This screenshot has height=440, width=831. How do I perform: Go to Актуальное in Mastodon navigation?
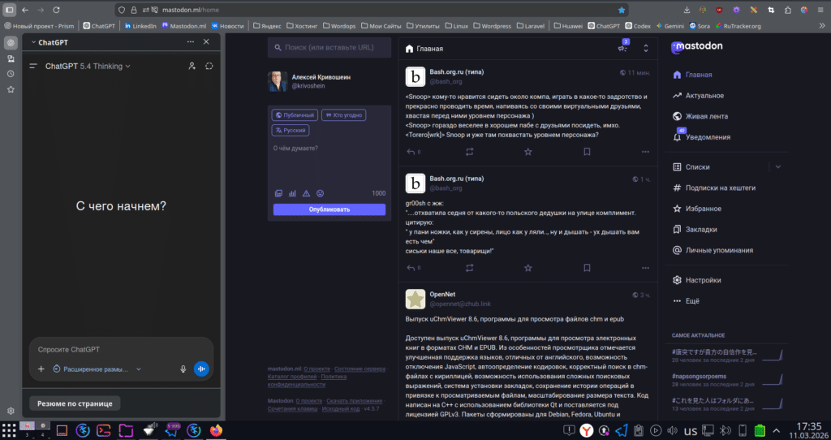click(x=698, y=96)
